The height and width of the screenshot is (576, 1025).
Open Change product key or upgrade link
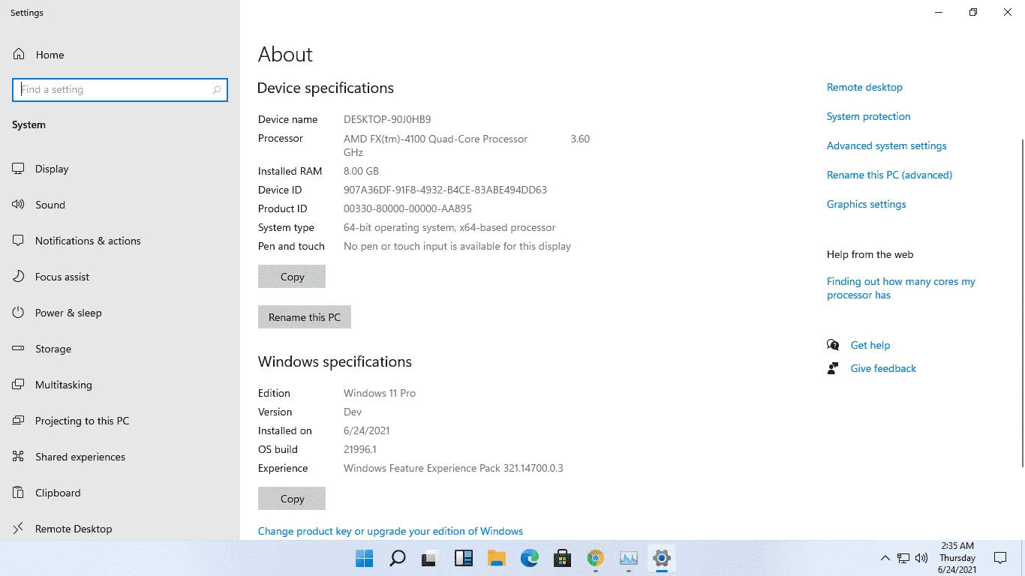click(x=390, y=531)
